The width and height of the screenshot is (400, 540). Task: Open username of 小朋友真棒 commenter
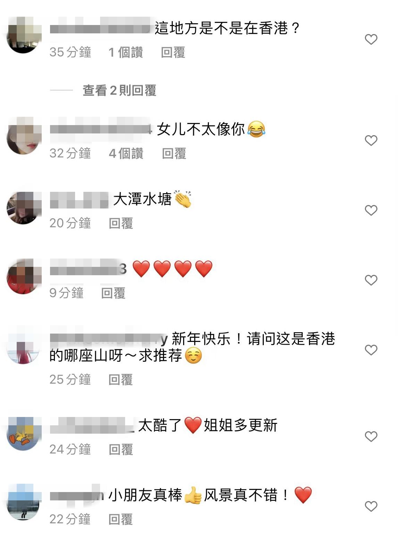77,495
